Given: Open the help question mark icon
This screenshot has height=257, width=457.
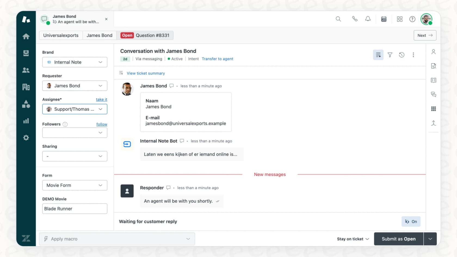Looking at the screenshot, I should point(412,19).
